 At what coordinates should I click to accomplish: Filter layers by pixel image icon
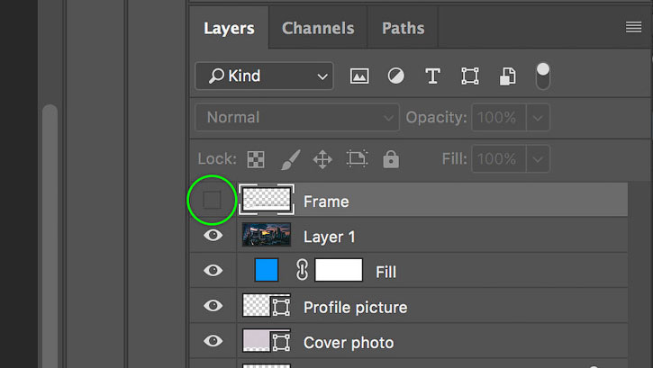coord(359,76)
